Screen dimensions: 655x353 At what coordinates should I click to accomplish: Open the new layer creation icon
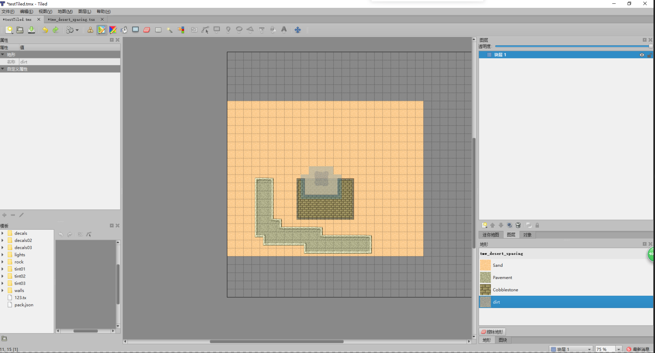point(484,225)
